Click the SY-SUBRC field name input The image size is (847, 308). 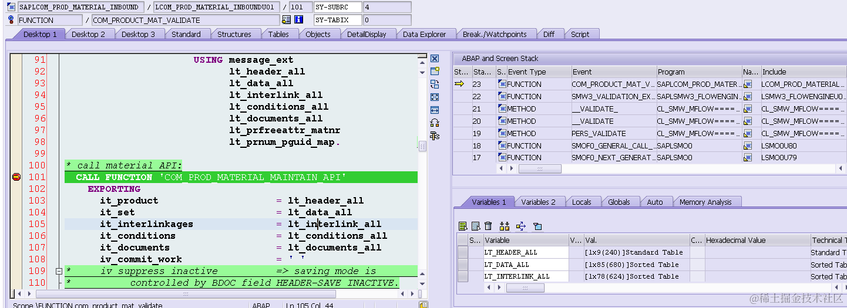(x=337, y=7)
